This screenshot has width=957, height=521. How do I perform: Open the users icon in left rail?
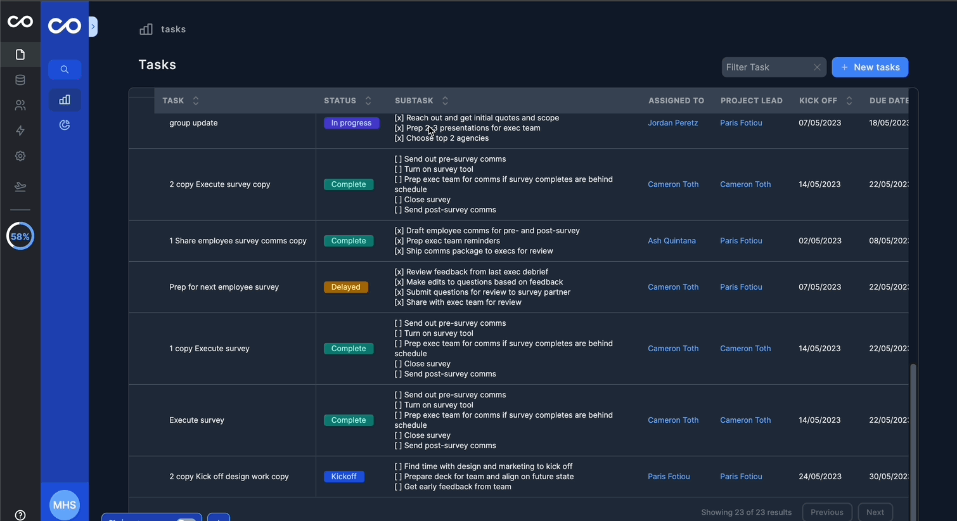20,105
